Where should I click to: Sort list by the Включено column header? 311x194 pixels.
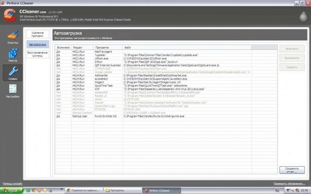tap(63, 47)
